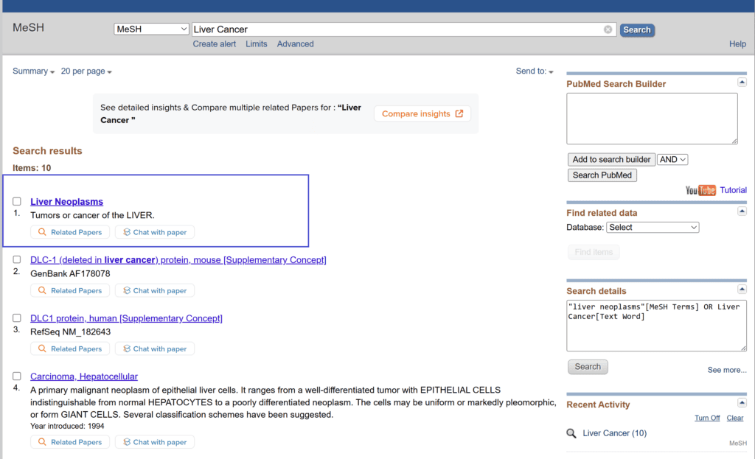Open the AND operator dropdown
The height and width of the screenshot is (459, 755).
tap(672, 159)
